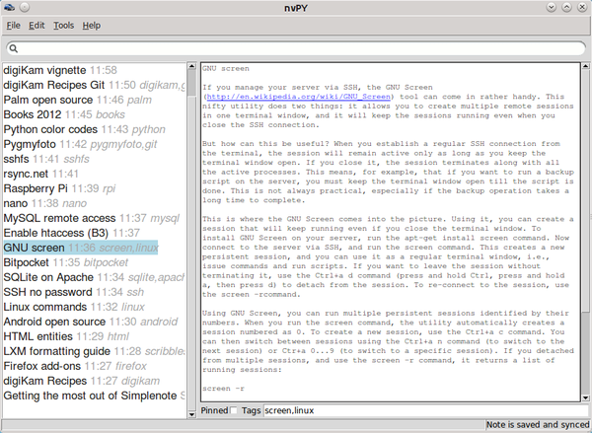Click note text scroll down arrow
The width and height of the screenshot is (592, 433).
tap(585, 397)
